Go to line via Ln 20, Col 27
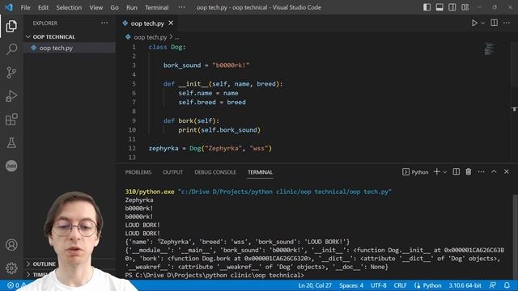518x291 pixels. pos(315,285)
